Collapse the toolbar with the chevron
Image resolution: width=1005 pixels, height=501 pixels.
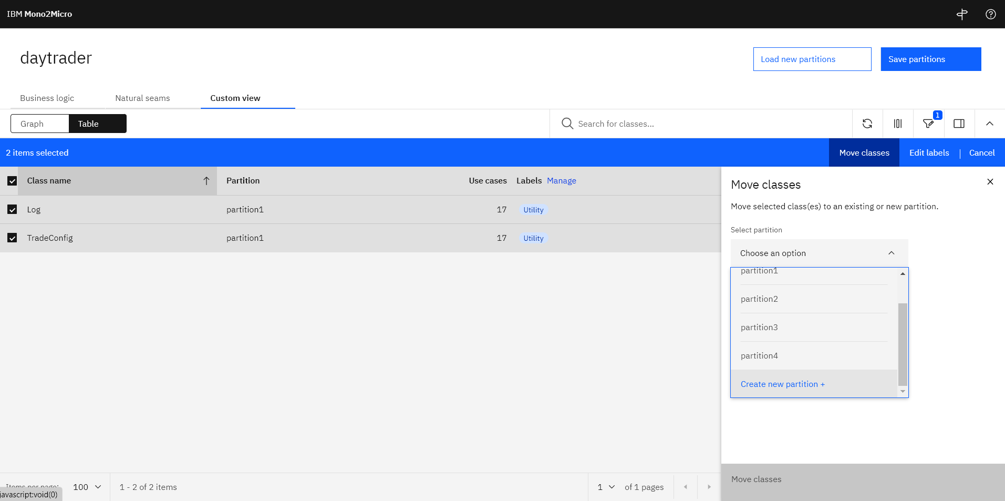[989, 124]
